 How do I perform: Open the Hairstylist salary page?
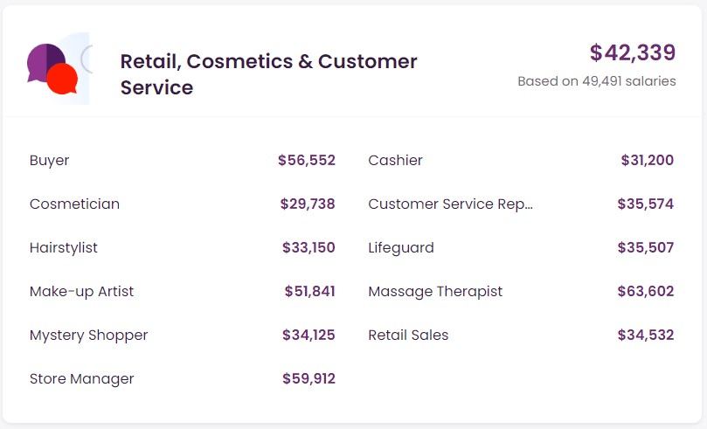coord(64,247)
